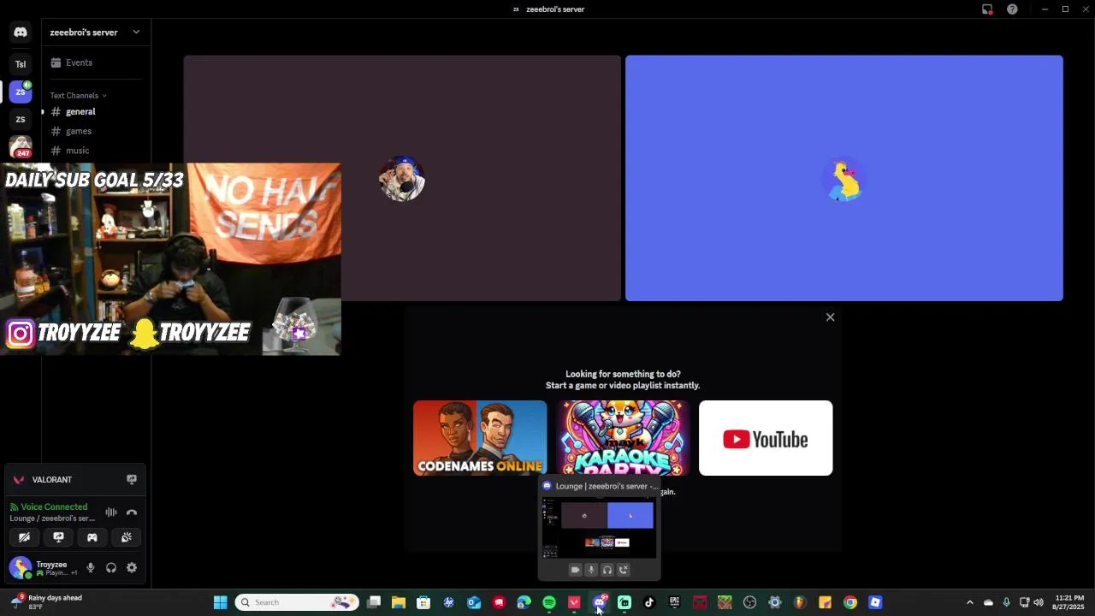The width and height of the screenshot is (1095, 616).
Task: Launch the Karaoke Party activity
Action: [x=623, y=438]
